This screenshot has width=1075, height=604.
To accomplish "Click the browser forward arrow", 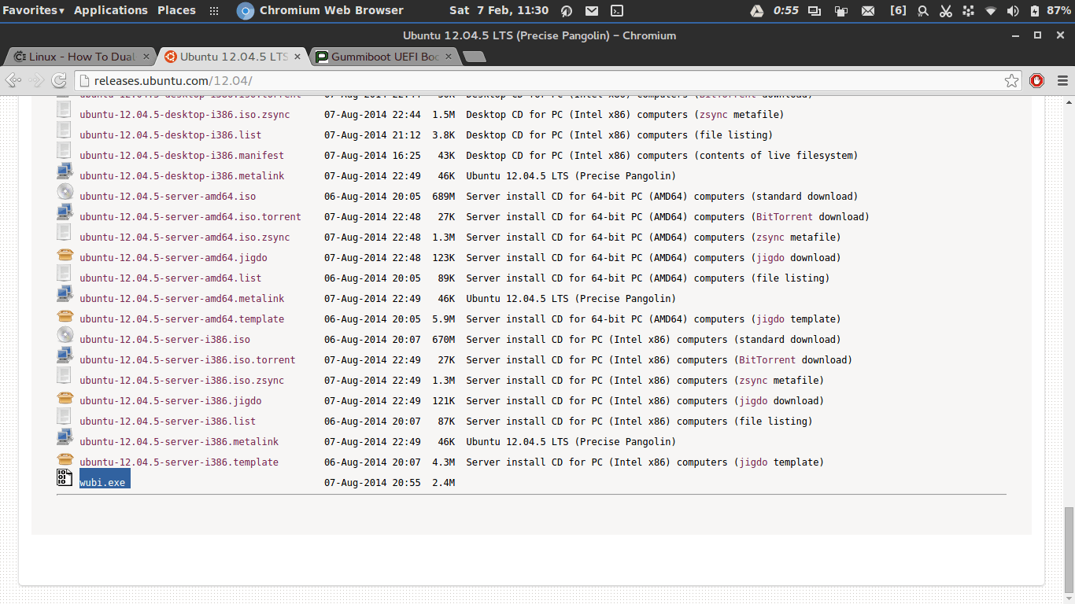I will coord(36,80).
